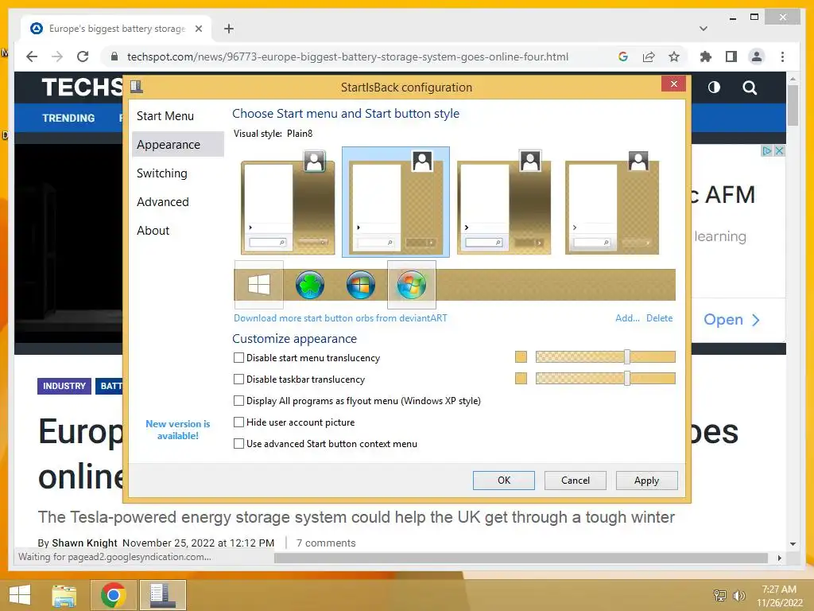This screenshot has width=814, height=611.
Task: Close the ad with X icon
Action: (x=779, y=150)
